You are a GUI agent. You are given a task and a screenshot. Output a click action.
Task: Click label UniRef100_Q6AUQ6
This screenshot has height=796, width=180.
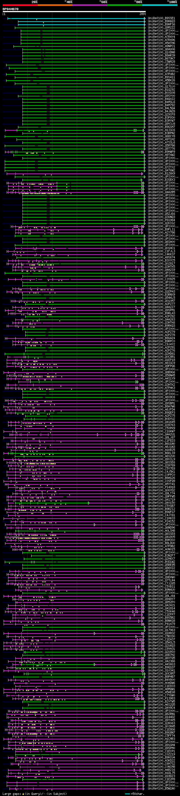point(161,49)
